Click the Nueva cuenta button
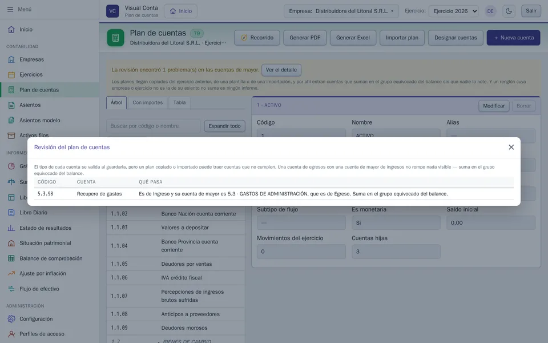Screen dimensions: 548x343 (x=513, y=38)
